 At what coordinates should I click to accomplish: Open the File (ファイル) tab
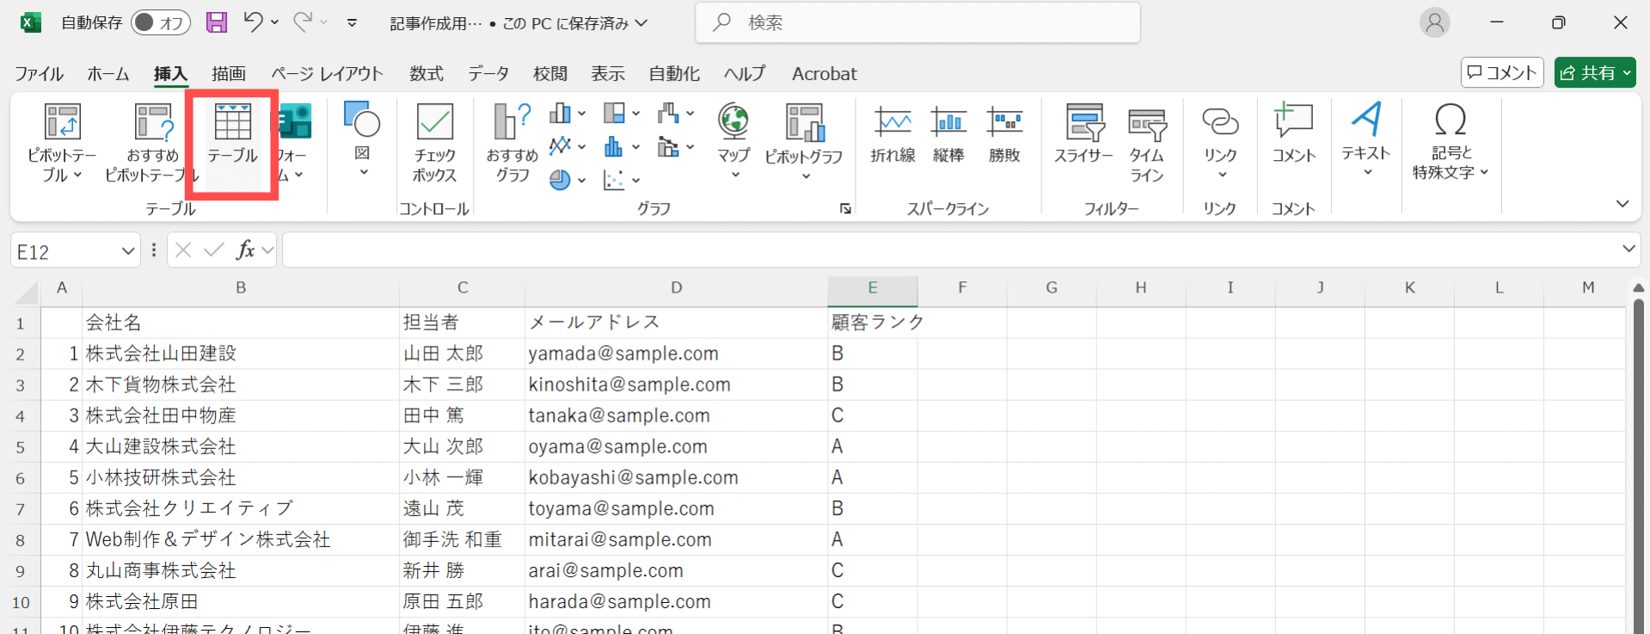[39, 74]
